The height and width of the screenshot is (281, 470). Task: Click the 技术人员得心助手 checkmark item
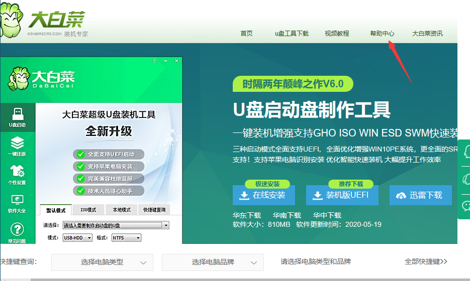click(x=109, y=191)
